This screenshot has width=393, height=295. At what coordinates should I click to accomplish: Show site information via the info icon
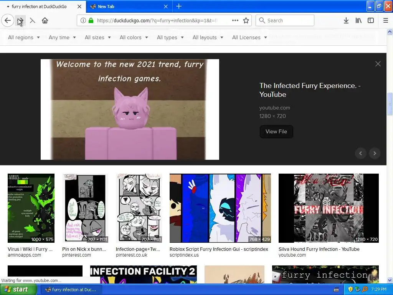(83, 21)
